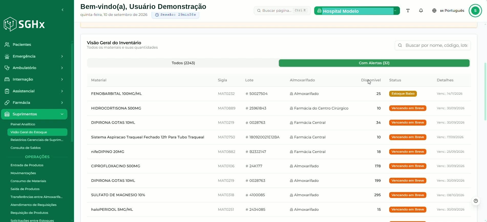The image size is (487, 222).
Task: Select the HIDROCORTISONA 500MG row
Action: (279, 108)
